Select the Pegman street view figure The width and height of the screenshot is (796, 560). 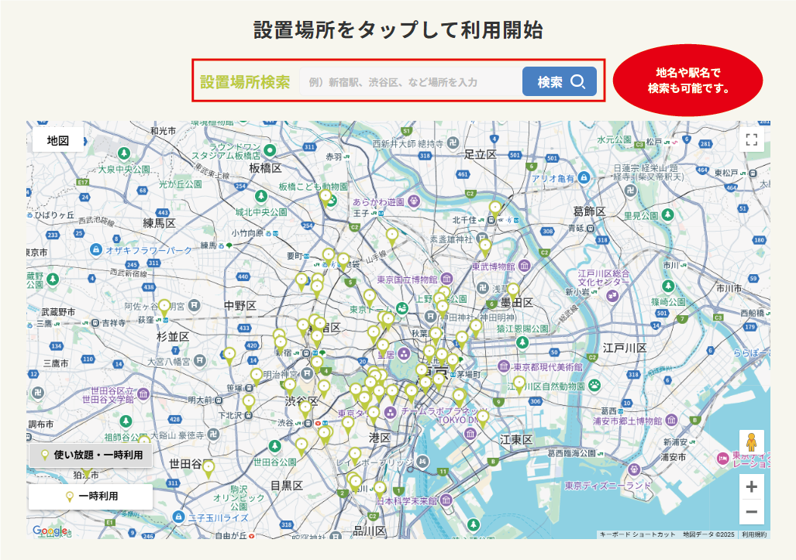tap(751, 439)
